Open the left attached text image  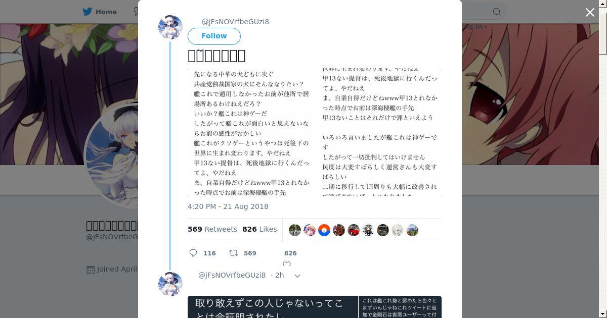pyautogui.click(x=252, y=132)
